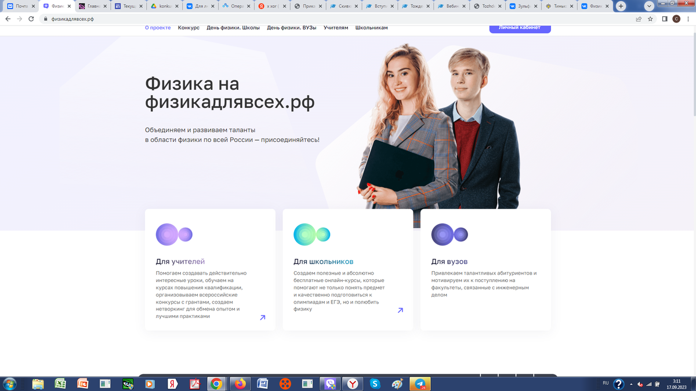Screen dimensions: 696x391
Task: Launch PowerPoint from the taskbar
Action: pos(82,383)
